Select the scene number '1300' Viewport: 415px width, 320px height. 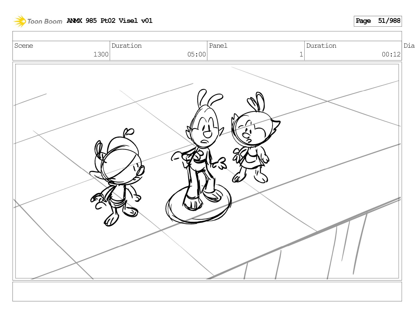click(x=101, y=54)
